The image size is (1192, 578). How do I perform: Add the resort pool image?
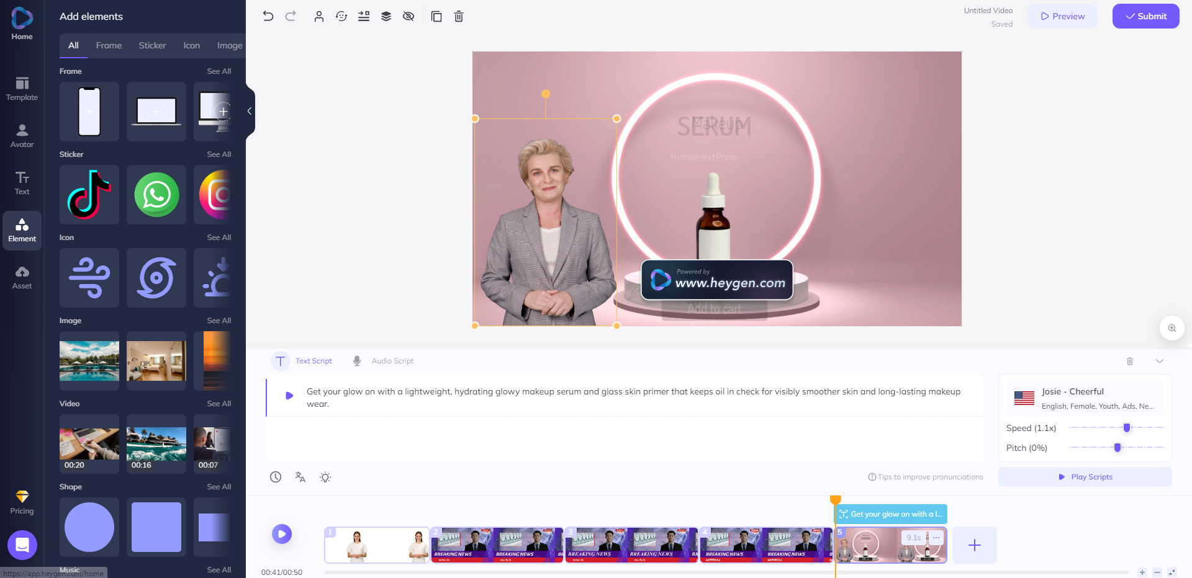tap(89, 361)
